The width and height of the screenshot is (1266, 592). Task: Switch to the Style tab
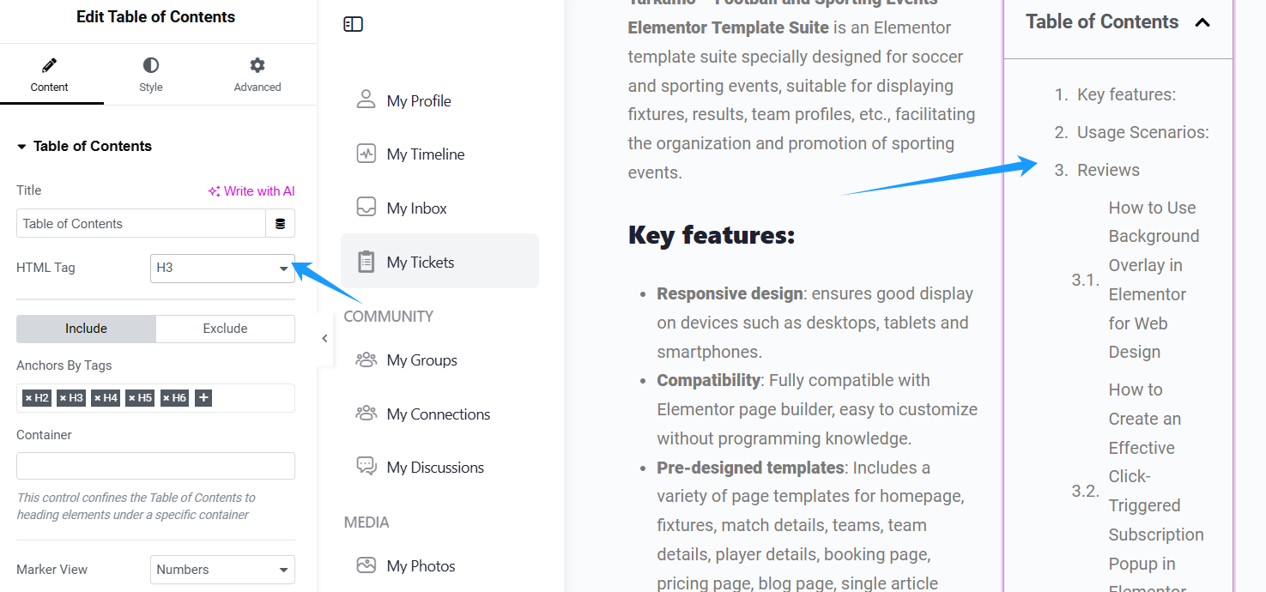click(150, 75)
